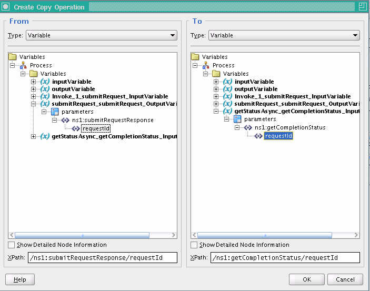Click the From tree horizontal scrollbar thumb

(x=82, y=235)
